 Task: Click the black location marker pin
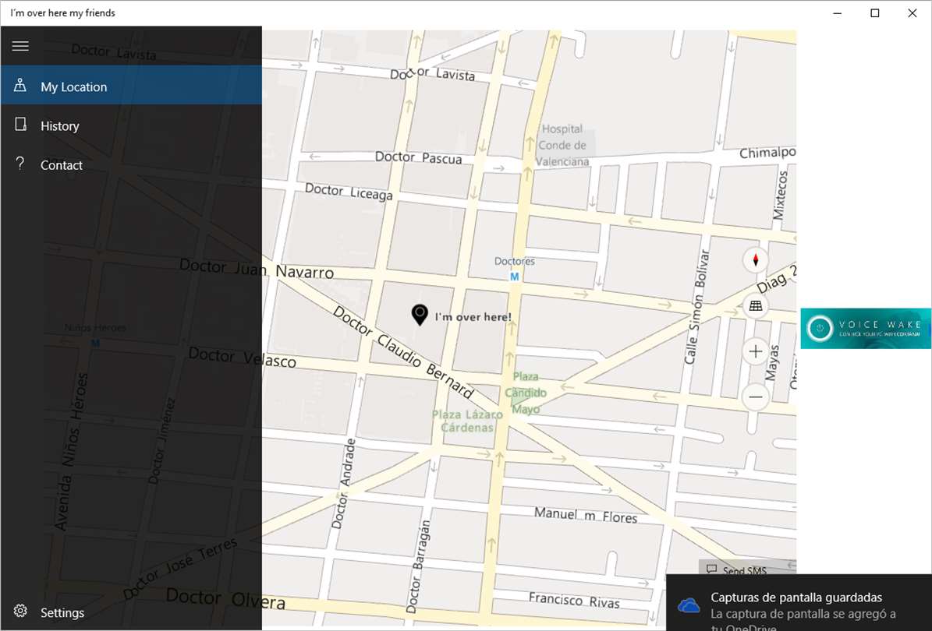point(420,315)
